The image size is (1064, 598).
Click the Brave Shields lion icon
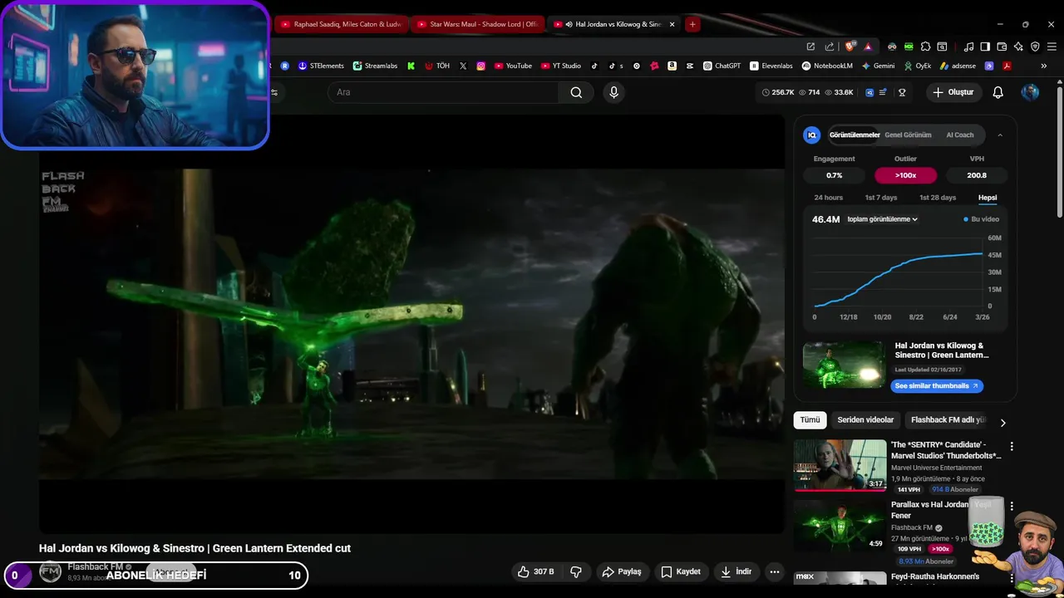pyautogui.click(x=850, y=47)
